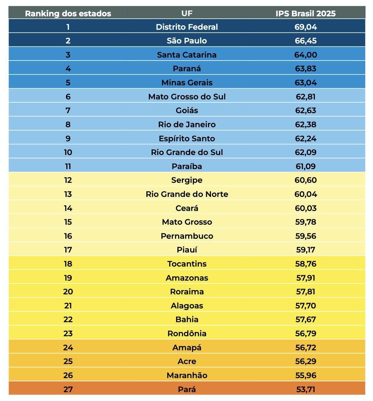373x401 pixels.
Task: Select the Distrito Federal cell
Action: [187, 27]
